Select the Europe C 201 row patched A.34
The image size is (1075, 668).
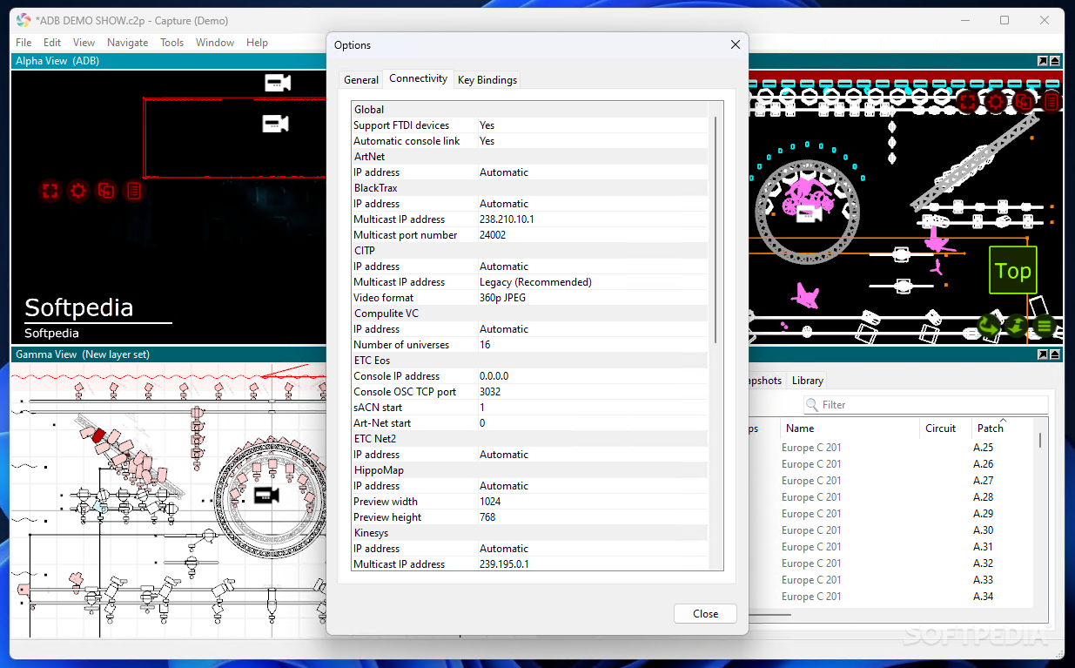[x=892, y=597]
